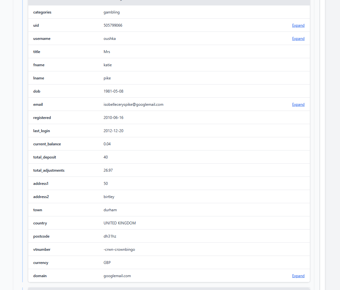Select the categories field label
340x290 pixels.
click(42, 12)
